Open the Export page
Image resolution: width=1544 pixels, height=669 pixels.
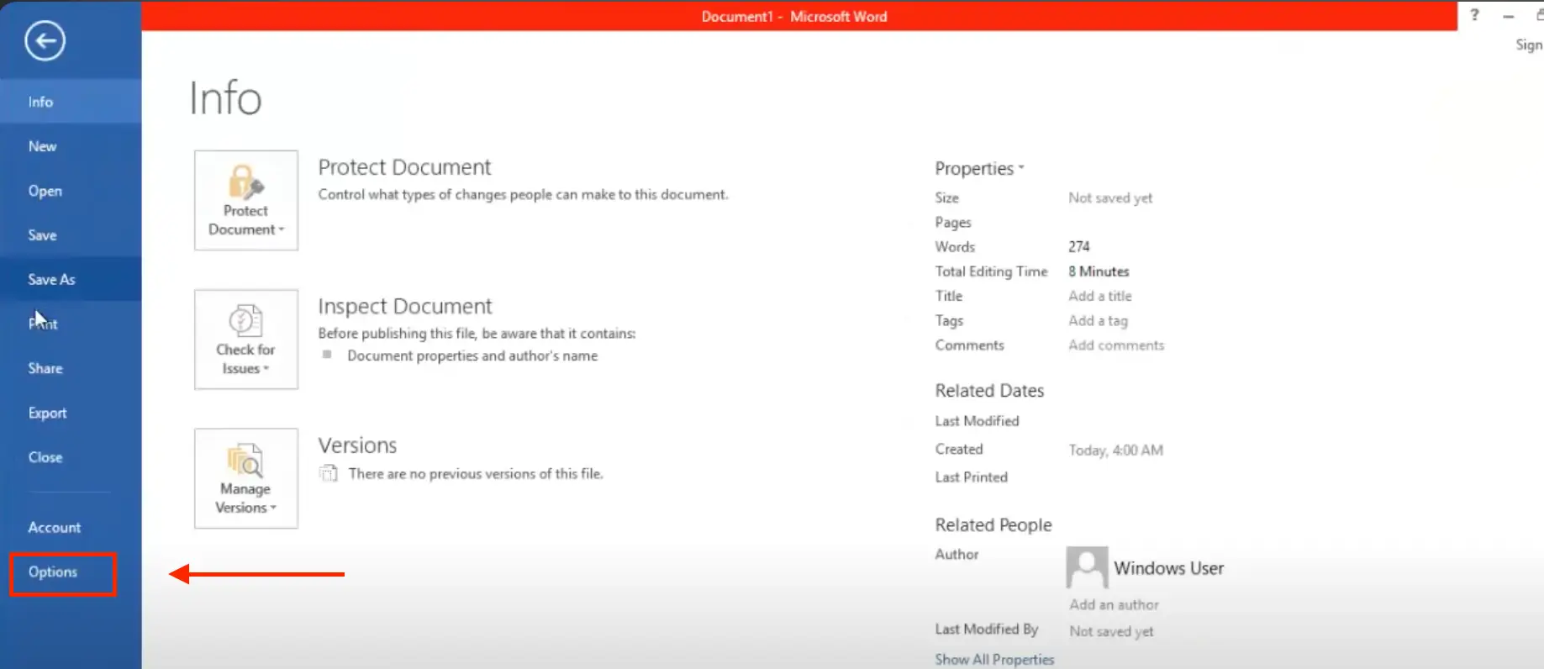coord(71,413)
